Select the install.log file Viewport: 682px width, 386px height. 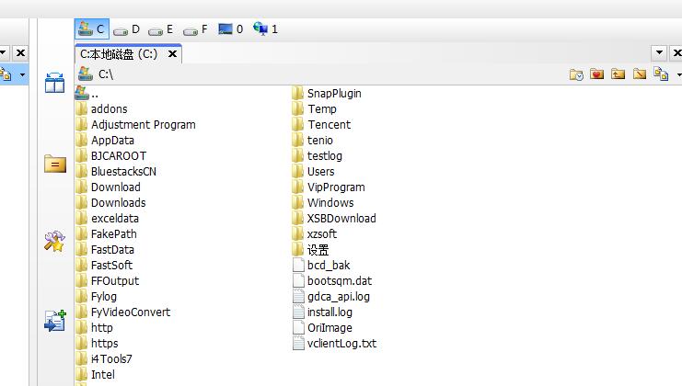(x=322, y=312)
